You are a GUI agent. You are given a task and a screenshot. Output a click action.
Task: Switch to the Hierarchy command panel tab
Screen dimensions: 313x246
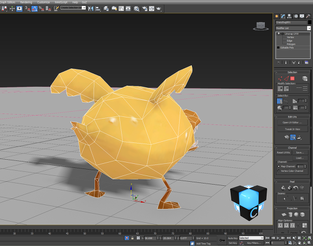coord(289,16)
